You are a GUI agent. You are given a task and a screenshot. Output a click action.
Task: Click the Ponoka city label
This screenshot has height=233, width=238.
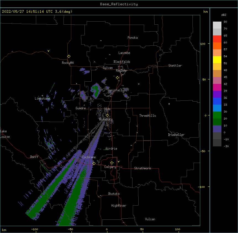pyautogui.click(x=133, y=38)
